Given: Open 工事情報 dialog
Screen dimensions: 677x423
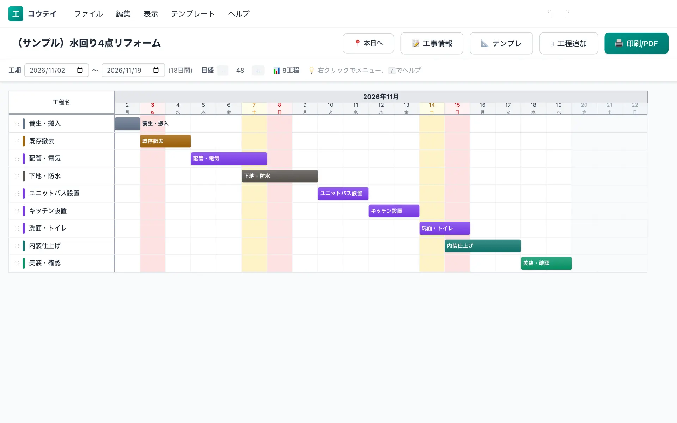Looking at the screenshot, I should (x=432, y=43).
